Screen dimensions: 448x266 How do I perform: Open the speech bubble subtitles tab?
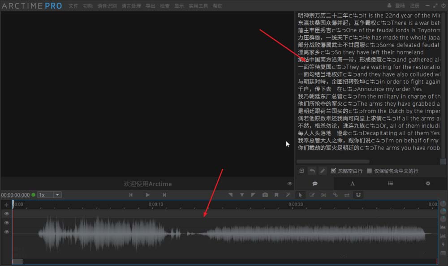315,184
